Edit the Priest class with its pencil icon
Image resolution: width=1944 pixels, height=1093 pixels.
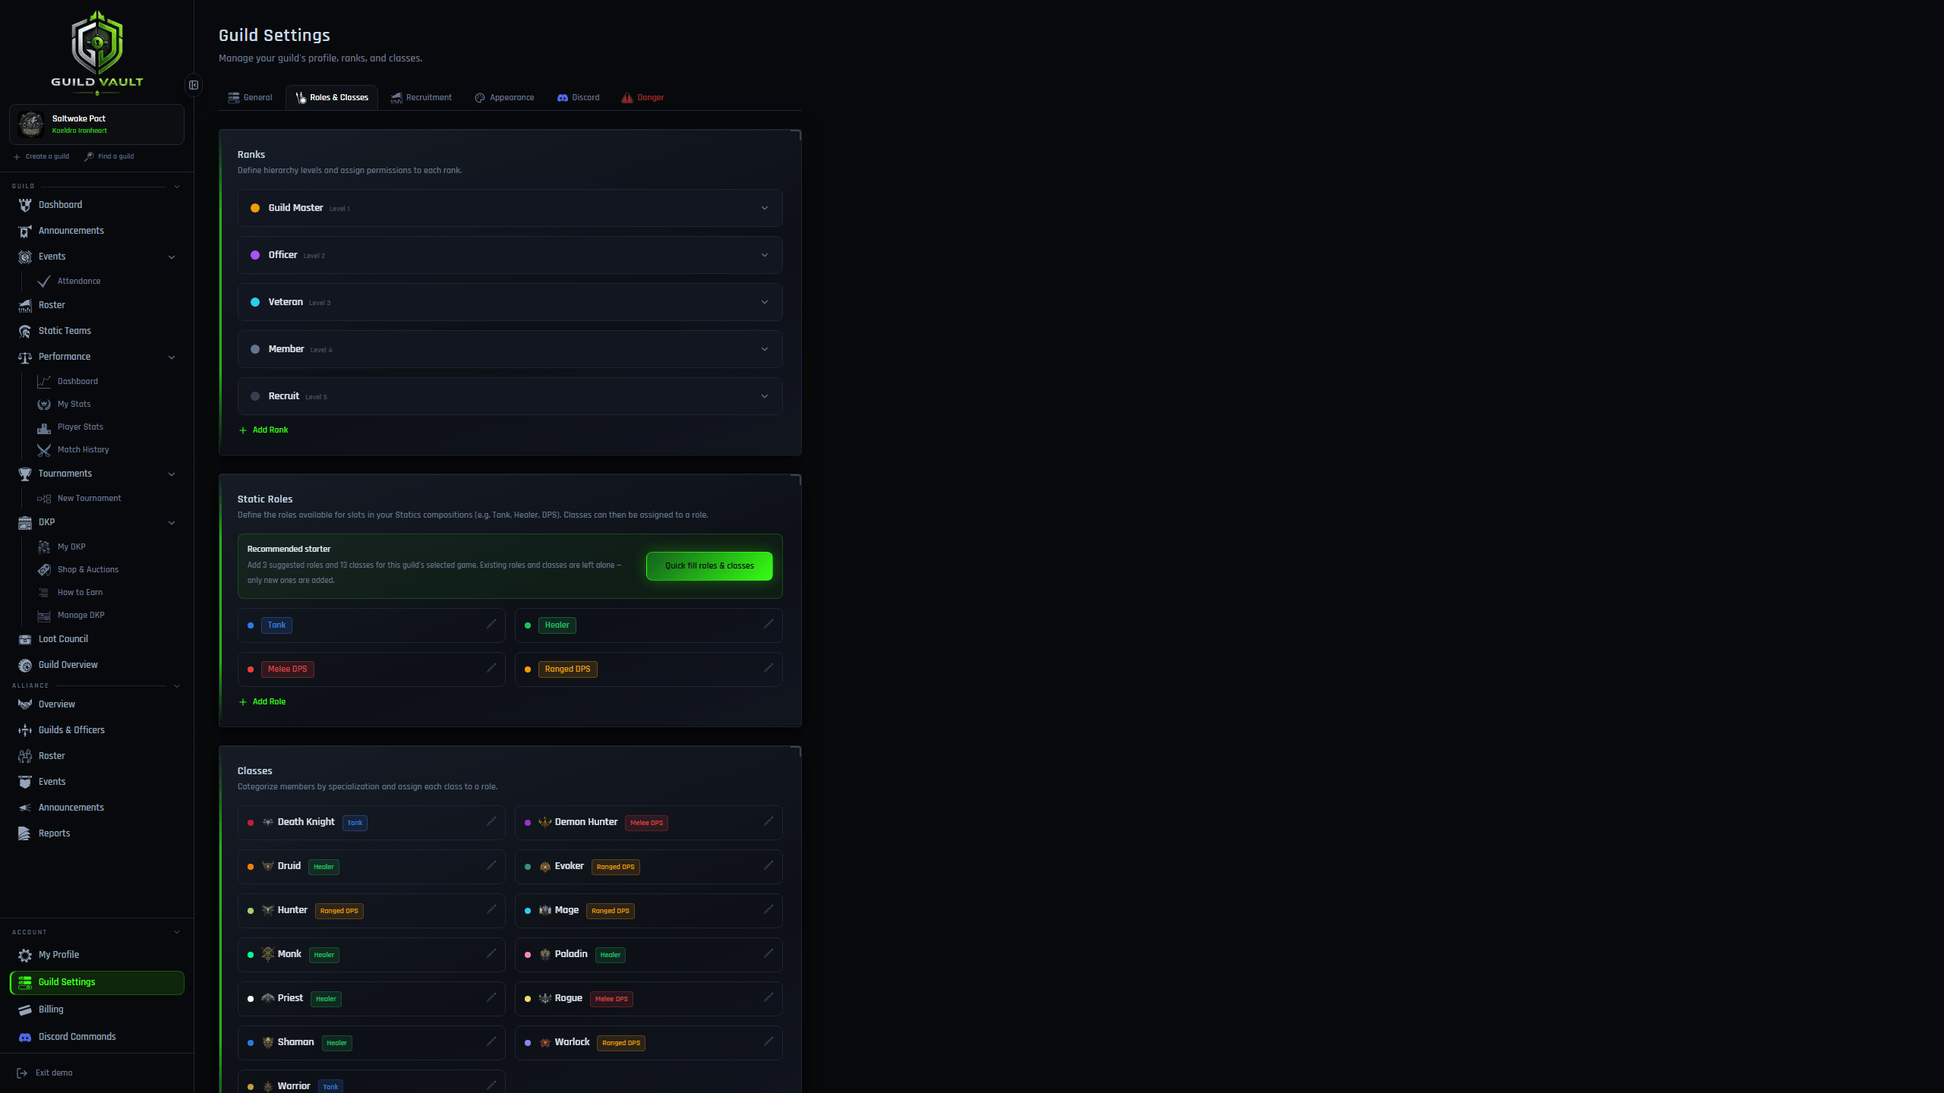(x=491, y=998)
